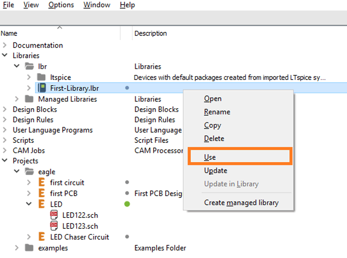Toggle in-use dot for First-Library.lbr
Viewport: 347px width, 258px height.
[127, 88]
